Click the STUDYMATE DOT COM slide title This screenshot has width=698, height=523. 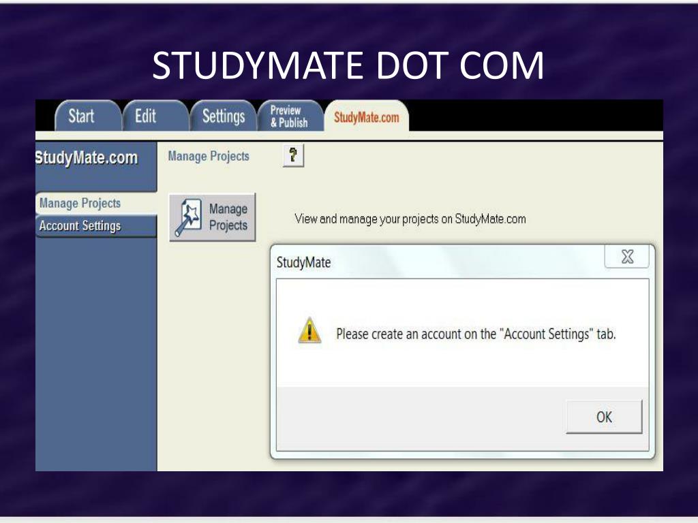point(348,65)
